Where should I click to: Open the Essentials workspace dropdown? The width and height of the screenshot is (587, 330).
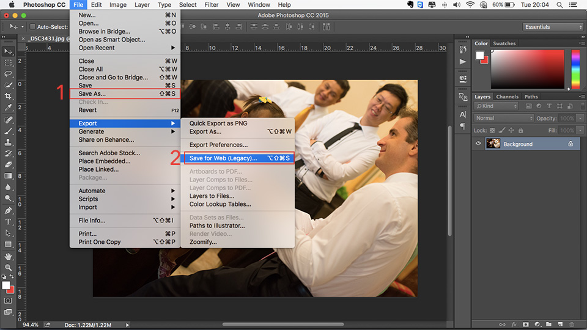[553, 27]
